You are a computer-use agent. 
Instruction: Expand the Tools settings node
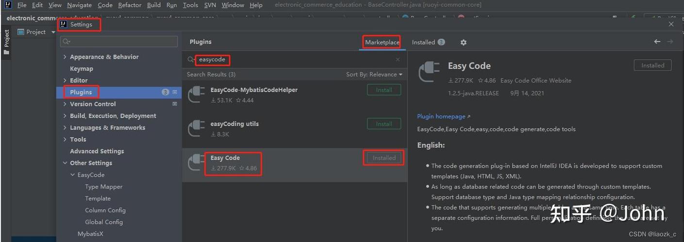[x=65, y=139]
